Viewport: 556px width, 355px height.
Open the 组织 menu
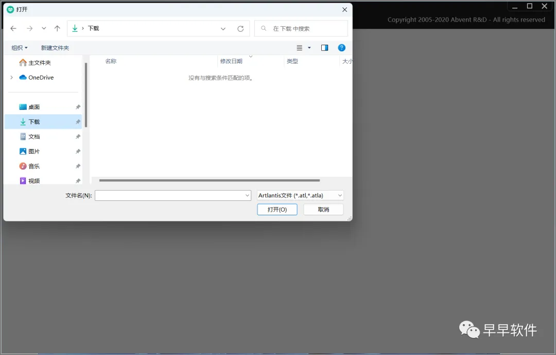point(19,48)
